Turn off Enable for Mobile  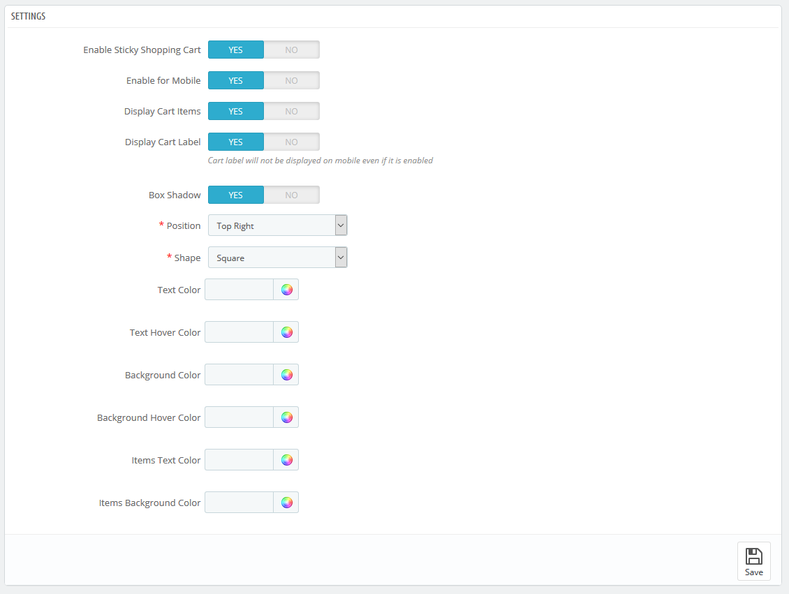(x=292, y=80)
